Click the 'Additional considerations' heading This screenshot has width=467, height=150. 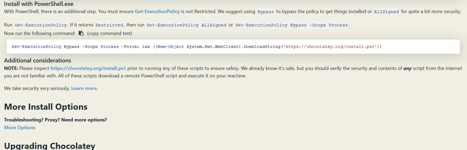pos(38,61)
